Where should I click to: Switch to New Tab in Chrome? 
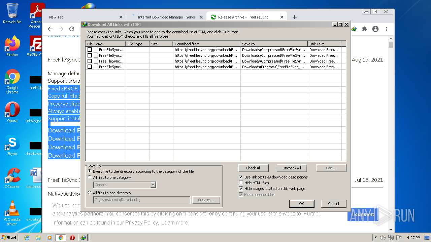(x=84, y=17)
